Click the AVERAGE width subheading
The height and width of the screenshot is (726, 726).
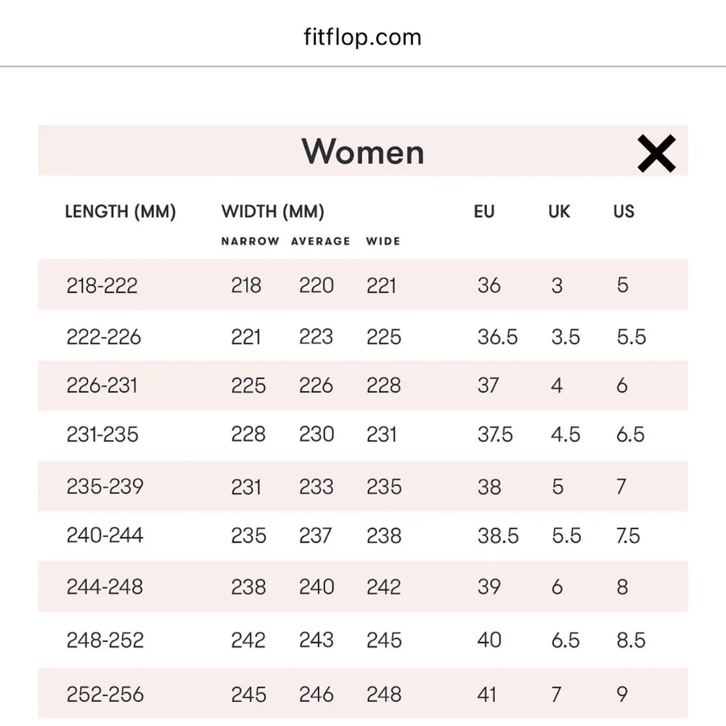320,241
